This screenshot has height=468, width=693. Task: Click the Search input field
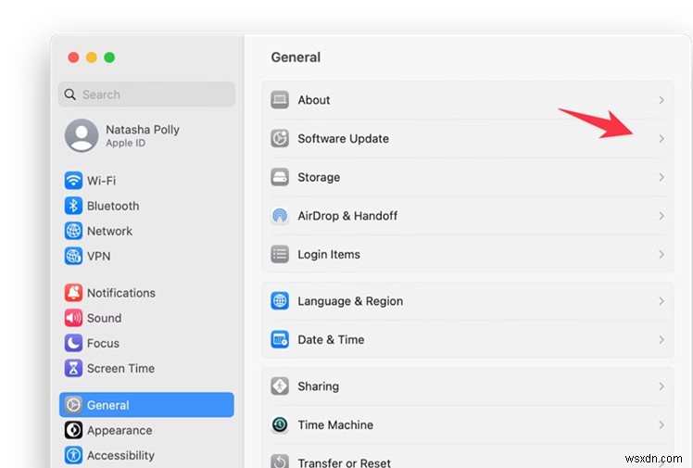click(146, 95)
